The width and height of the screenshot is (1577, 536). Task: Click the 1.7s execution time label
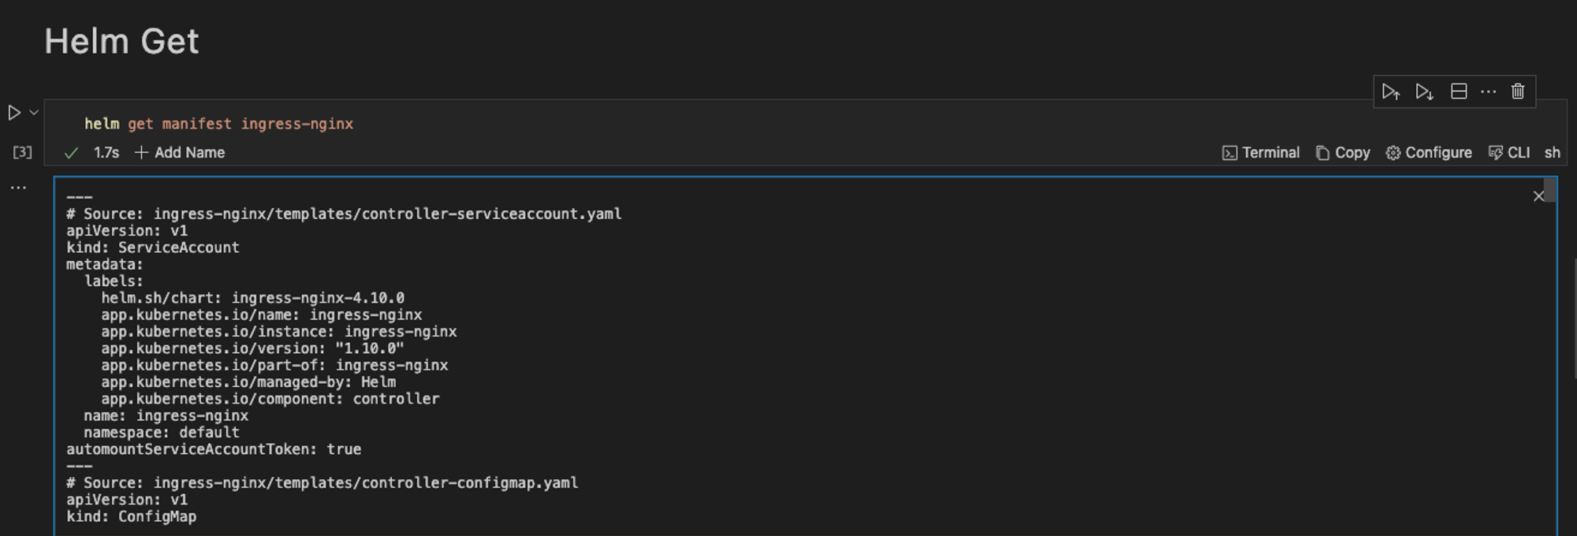[106, 153]
